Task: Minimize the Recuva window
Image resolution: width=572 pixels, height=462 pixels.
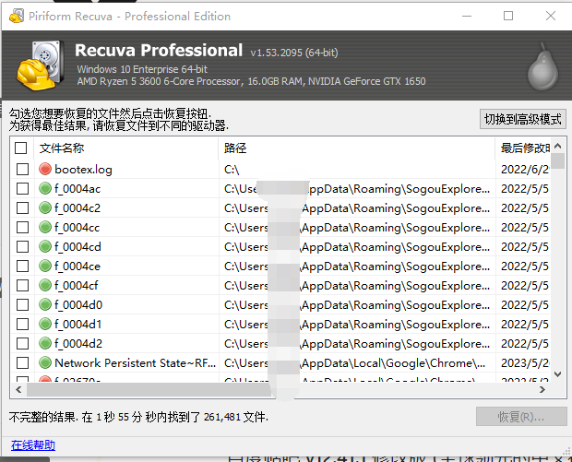Action: tap(467, 16)
